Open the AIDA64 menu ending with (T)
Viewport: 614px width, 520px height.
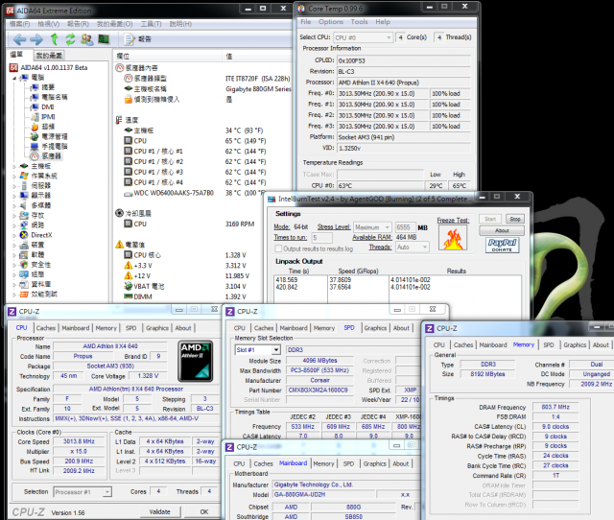[151, 24]
